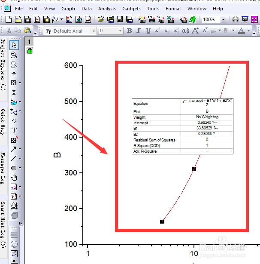Expand the New Function dropdown arrow
The height and width of the screenshot is (264, 260).
click(x=62, y=19)
